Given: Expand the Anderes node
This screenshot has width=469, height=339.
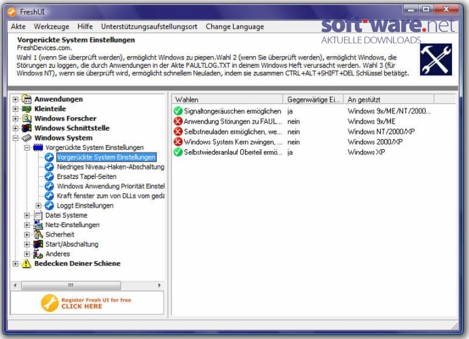Looking at the screenshot, I should tap(27, 254).
